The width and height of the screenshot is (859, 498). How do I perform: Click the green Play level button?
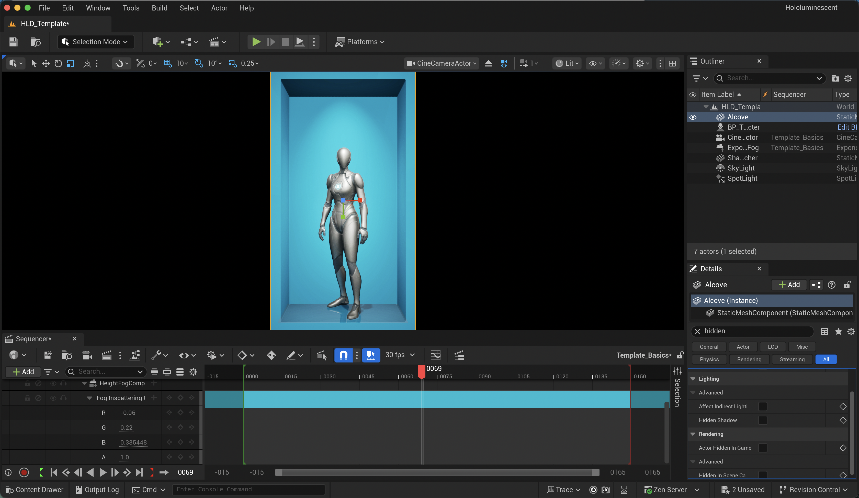point(256,42)
